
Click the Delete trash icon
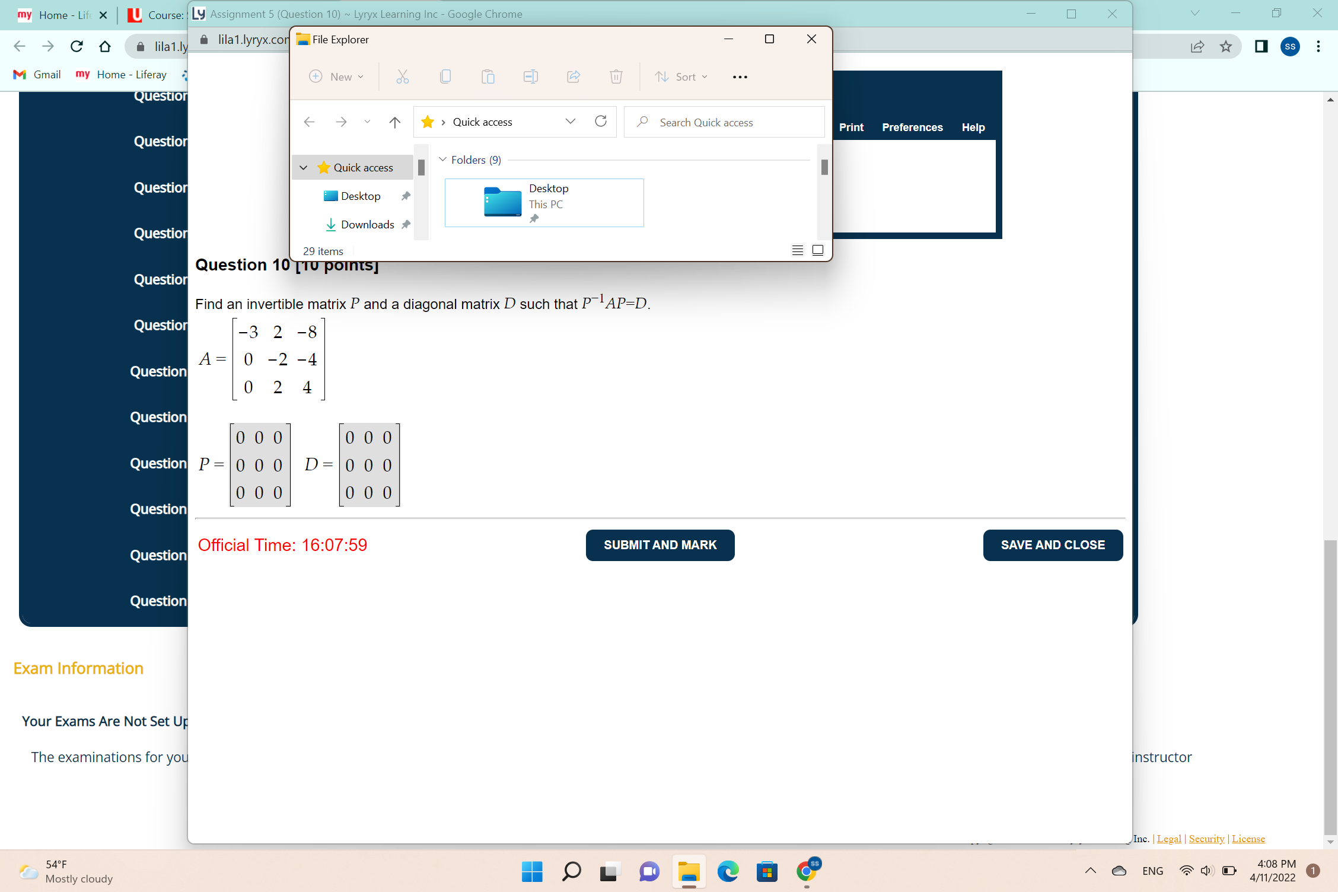click(616, 77)
